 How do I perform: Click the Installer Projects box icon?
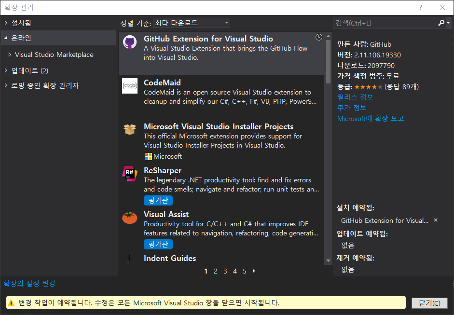(x=130, y=129)
